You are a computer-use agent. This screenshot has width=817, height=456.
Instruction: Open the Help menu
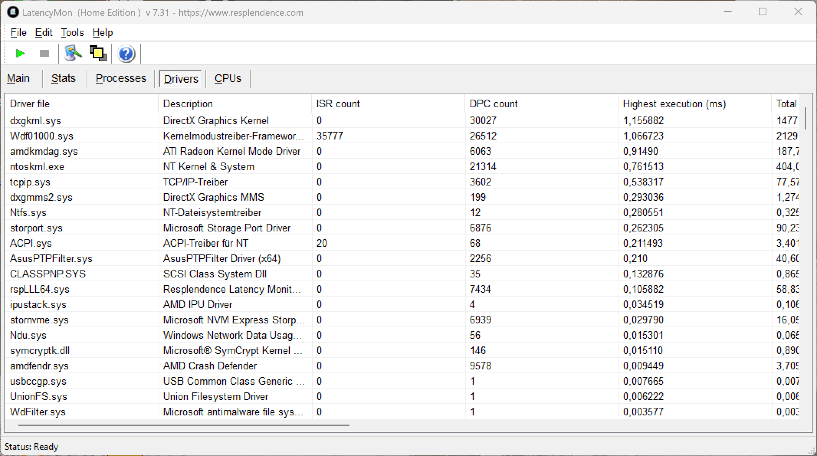(103, 33)
